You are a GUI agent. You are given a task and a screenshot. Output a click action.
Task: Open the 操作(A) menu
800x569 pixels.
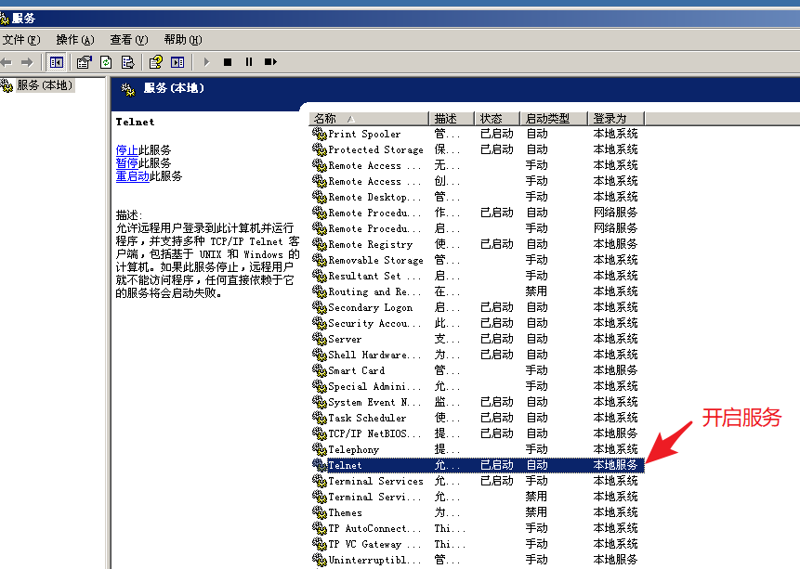tap(75, 40)
